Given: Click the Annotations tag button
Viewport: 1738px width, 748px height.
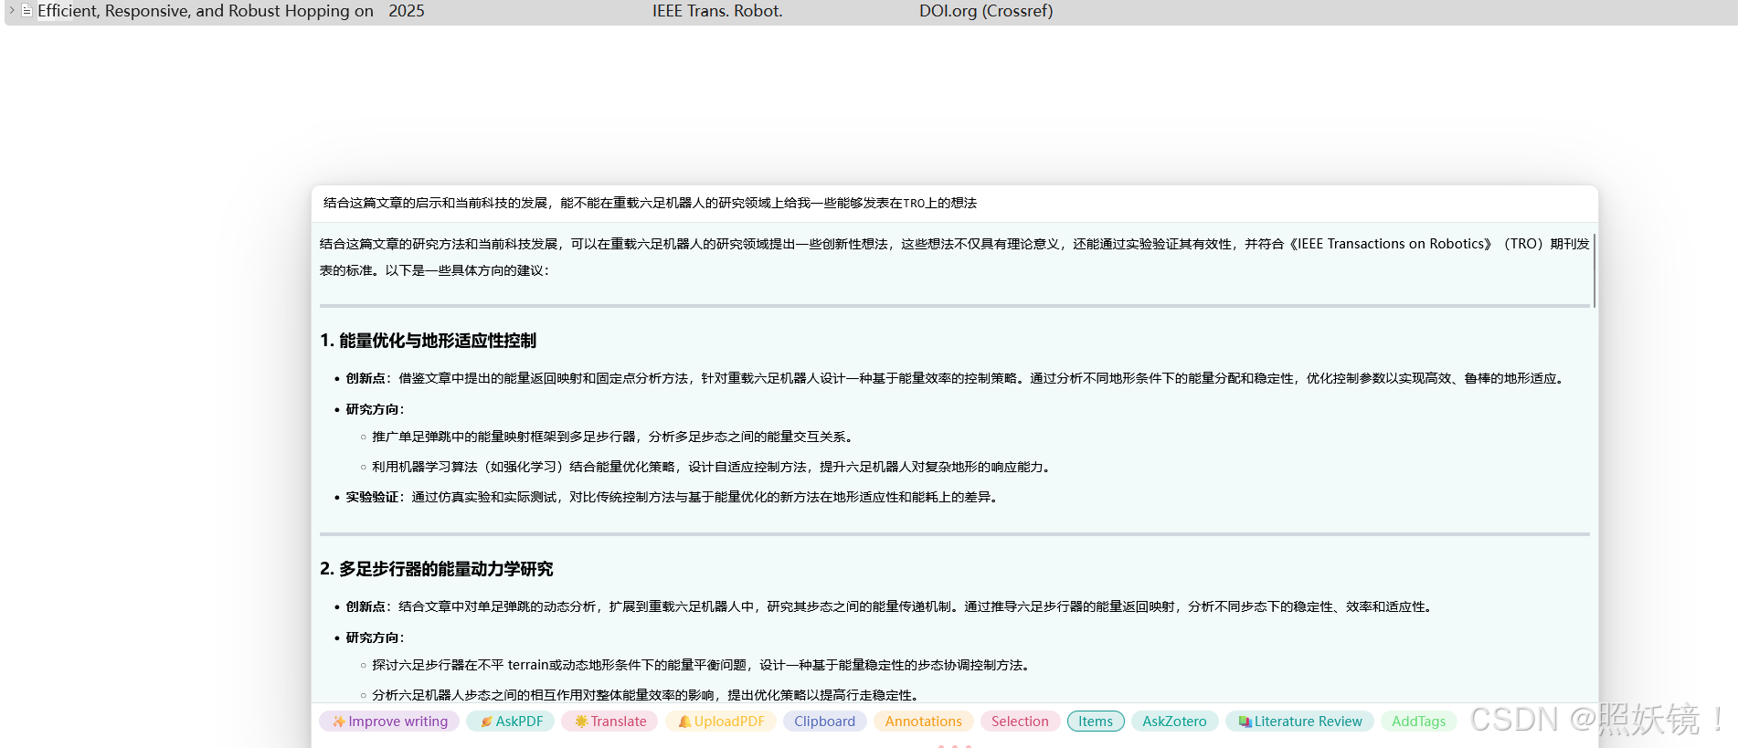Looking at the screenshot, I should point(924,722).
